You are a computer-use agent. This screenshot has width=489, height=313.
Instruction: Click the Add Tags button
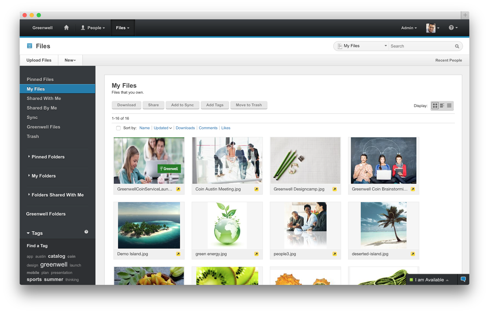(x=215, y=105)
